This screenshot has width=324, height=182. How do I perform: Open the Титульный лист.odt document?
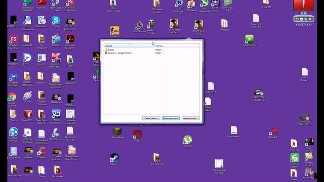tap(219, 166)
